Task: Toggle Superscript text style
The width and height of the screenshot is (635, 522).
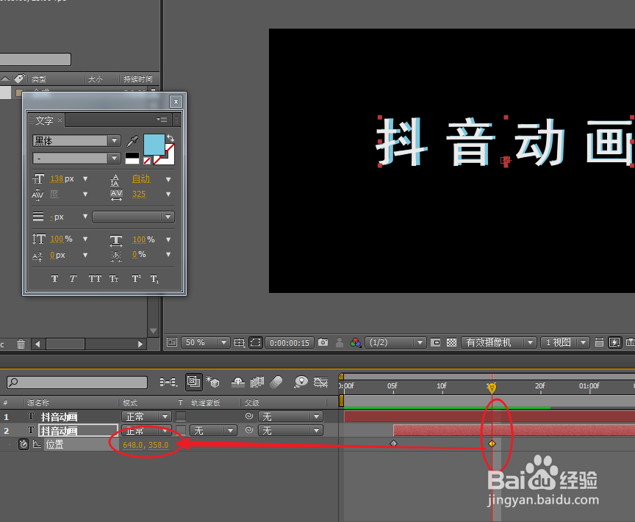Action: (x=137, y=278)
